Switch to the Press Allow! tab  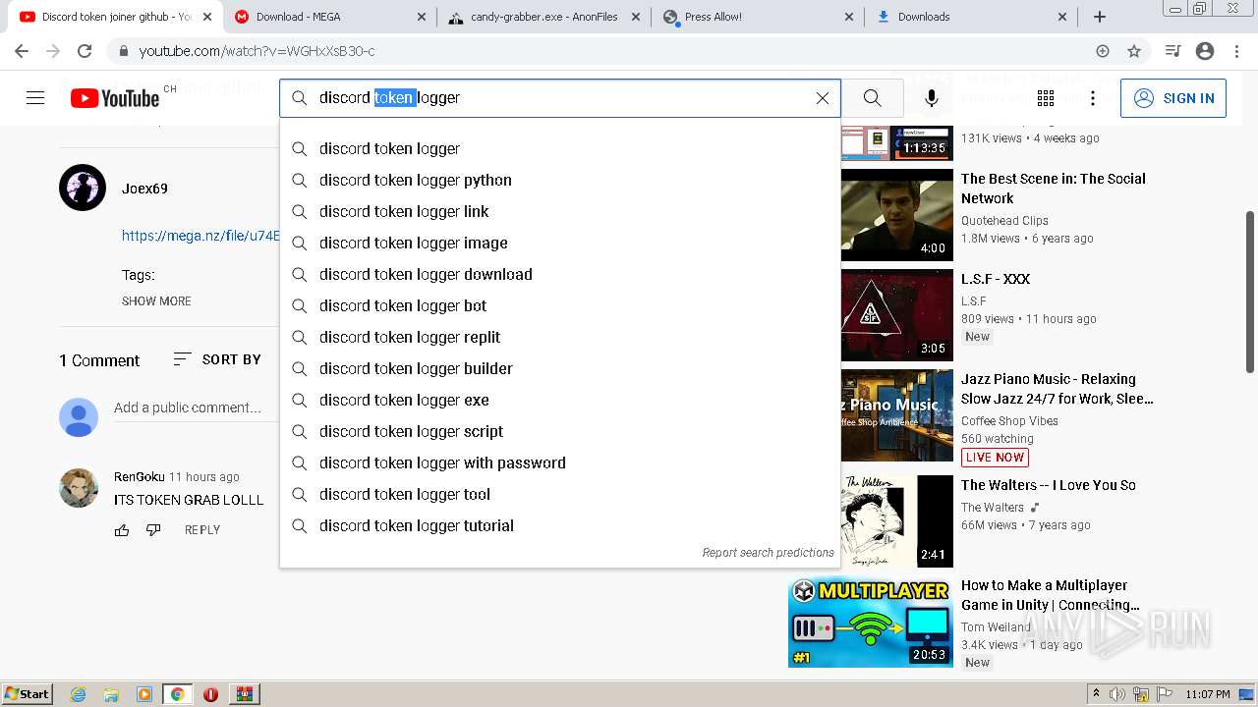pyautogui.click(x=759, y=17)
